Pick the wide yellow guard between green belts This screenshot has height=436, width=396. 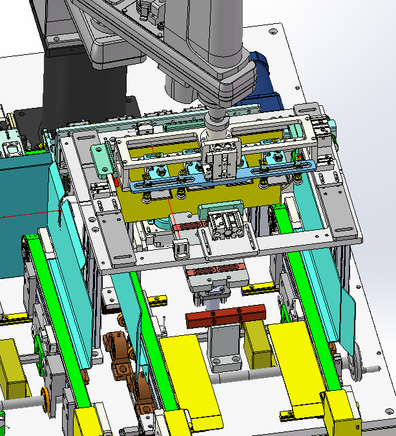[192, 377]
